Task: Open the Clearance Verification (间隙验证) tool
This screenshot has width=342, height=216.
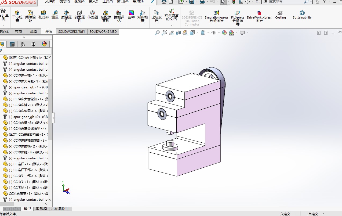Action: [x=30, y=17]
